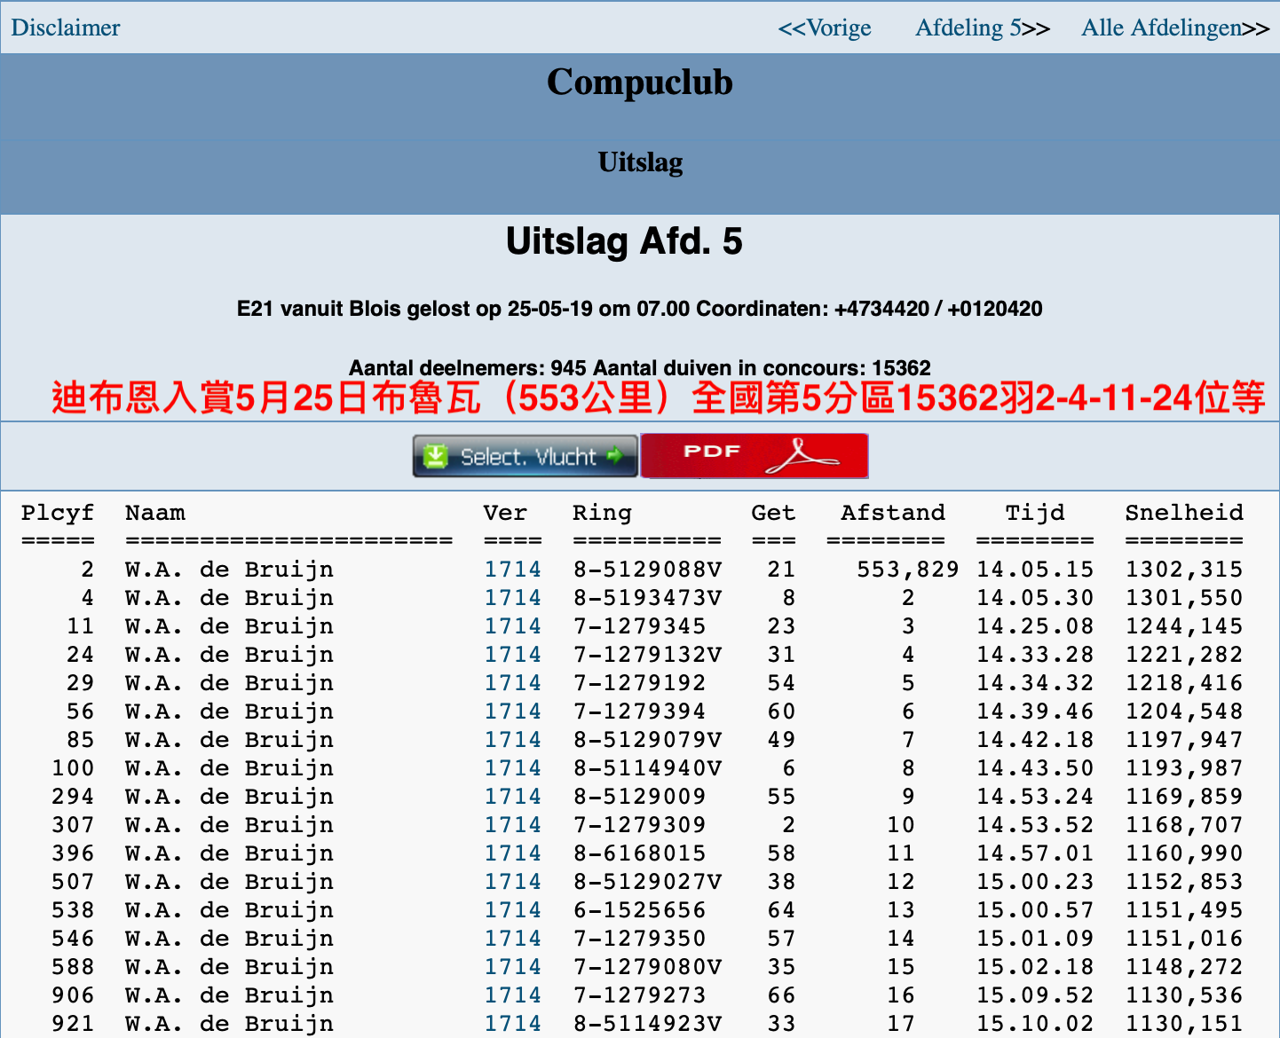Click Ver 1714 link in Plcyf 507 row

click(x=513, y=882)
